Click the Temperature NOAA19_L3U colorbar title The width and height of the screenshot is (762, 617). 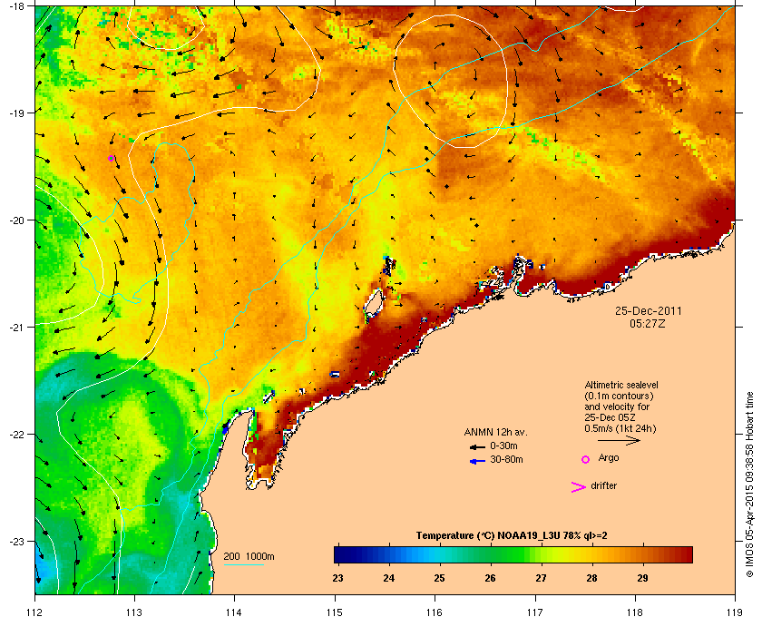click(x=512, y=536)
